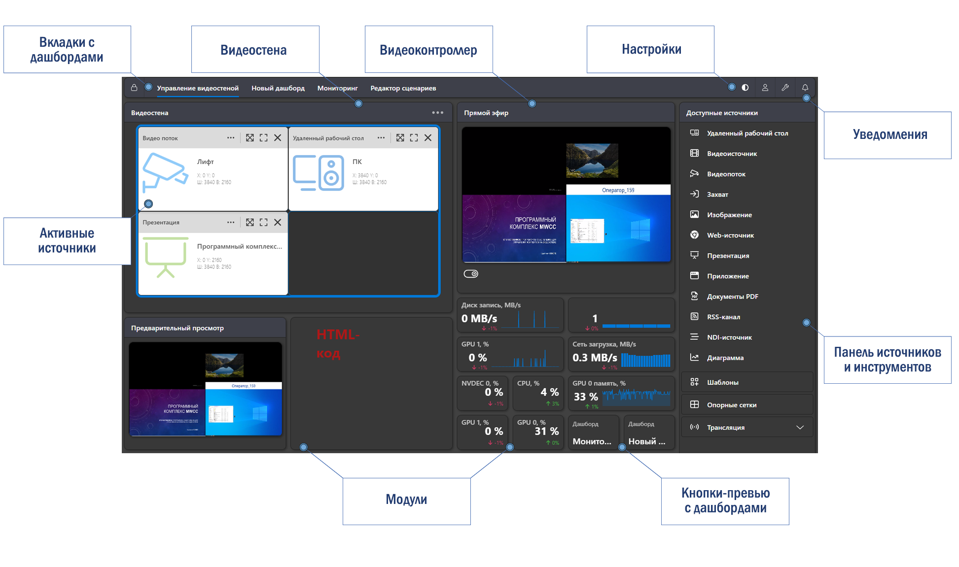Click the Предварительный просмотр thumbnail

[206, 389]
